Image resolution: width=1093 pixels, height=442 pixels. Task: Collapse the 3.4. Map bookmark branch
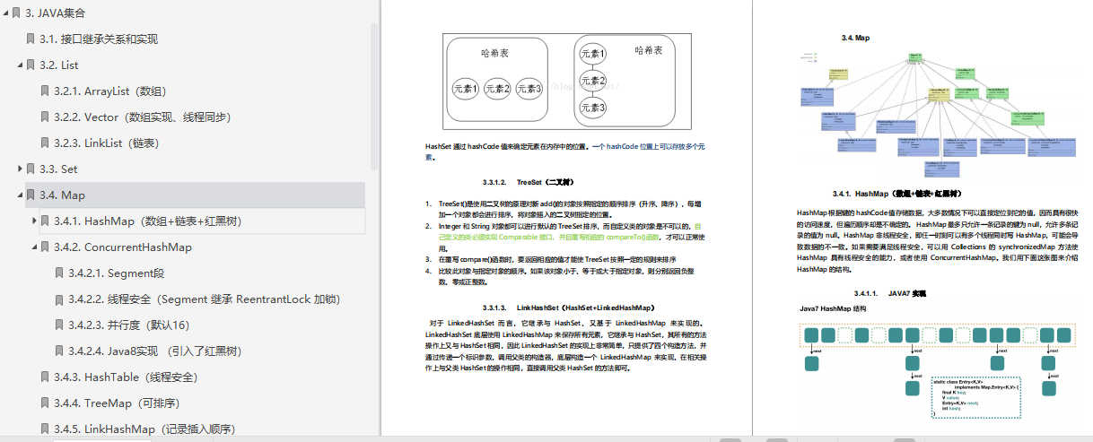[20, 195]
